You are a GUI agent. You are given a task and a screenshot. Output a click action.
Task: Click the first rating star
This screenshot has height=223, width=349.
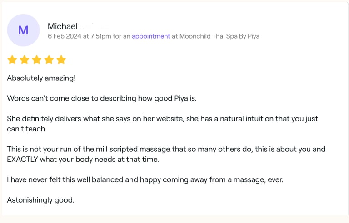tap(12, 60)
